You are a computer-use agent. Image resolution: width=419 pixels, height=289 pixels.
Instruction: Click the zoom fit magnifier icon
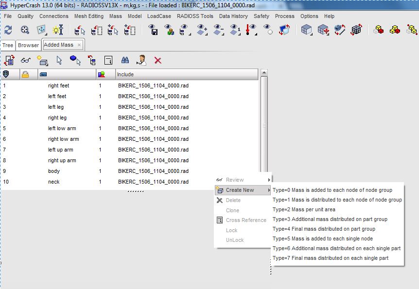[25, 30]
